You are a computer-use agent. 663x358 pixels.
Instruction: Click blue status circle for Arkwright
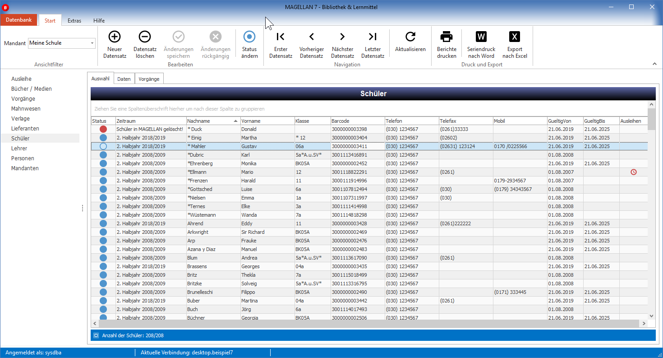coord(103,232)
